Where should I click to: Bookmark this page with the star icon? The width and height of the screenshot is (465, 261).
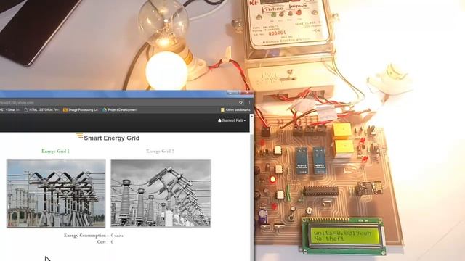point(240,102)
